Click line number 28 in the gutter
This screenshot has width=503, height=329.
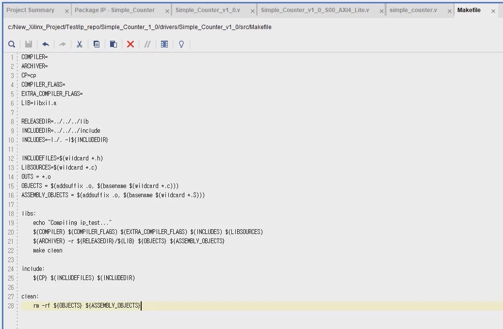coord(11,306)
